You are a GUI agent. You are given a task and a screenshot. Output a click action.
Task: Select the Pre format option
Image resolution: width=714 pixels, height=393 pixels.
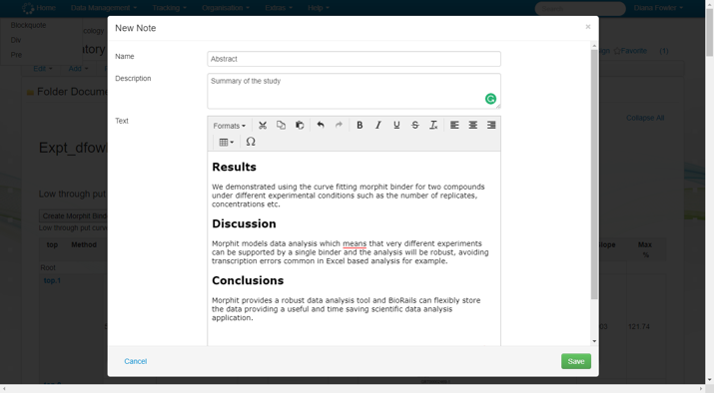click(16, 55)
